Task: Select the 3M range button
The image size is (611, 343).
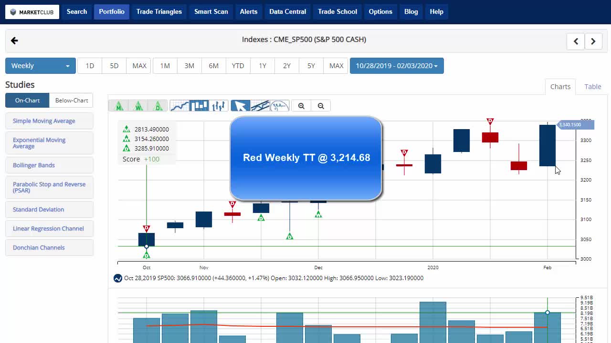Action: 190,66
